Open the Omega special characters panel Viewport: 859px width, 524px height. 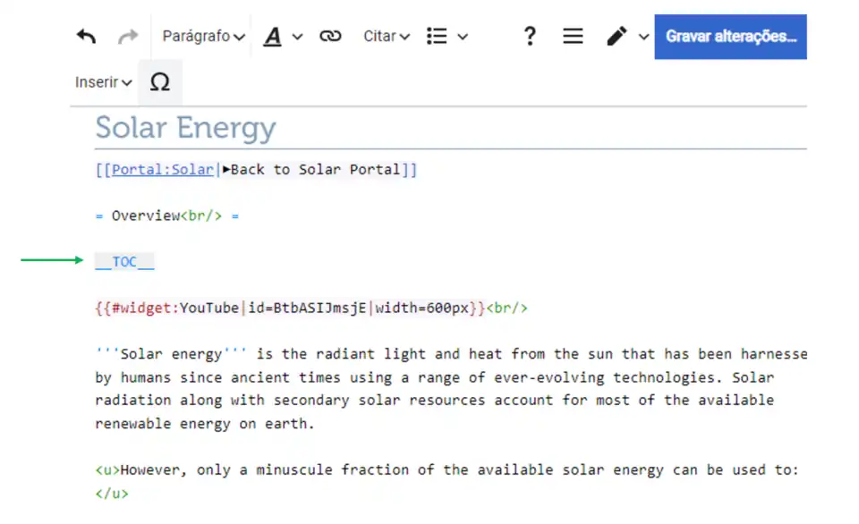[x=159, y=82]
